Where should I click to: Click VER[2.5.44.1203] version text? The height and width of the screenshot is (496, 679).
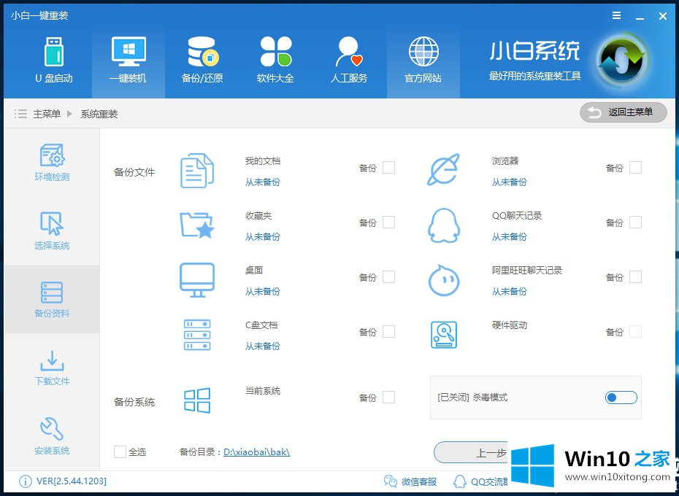(72, 481)
